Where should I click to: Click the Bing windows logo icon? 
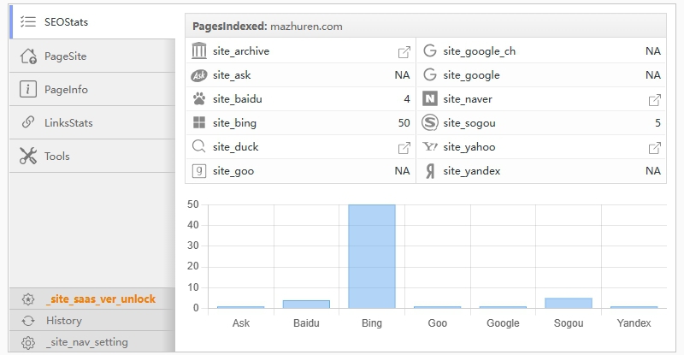pyautogui.click(x=199, y=122)
